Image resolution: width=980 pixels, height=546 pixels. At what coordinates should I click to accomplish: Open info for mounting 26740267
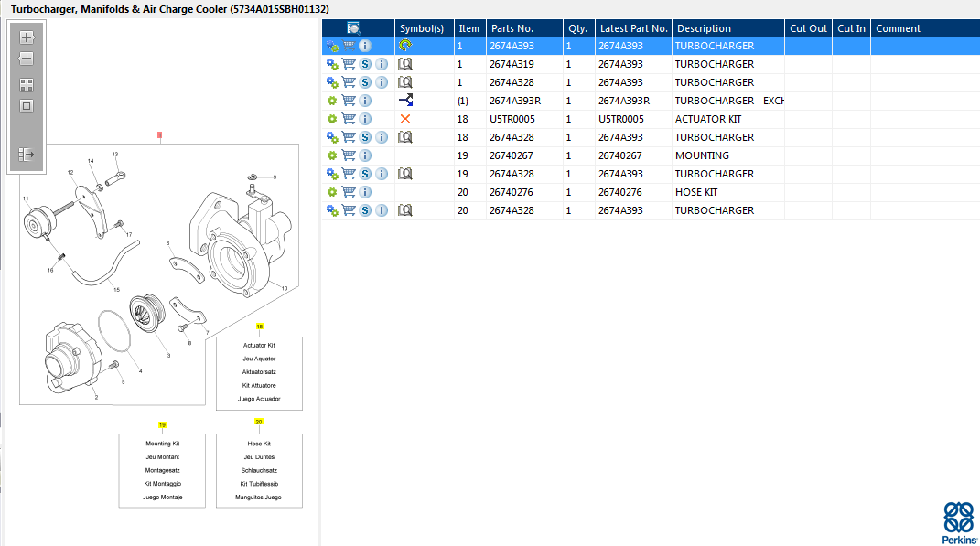click(365, 155)
